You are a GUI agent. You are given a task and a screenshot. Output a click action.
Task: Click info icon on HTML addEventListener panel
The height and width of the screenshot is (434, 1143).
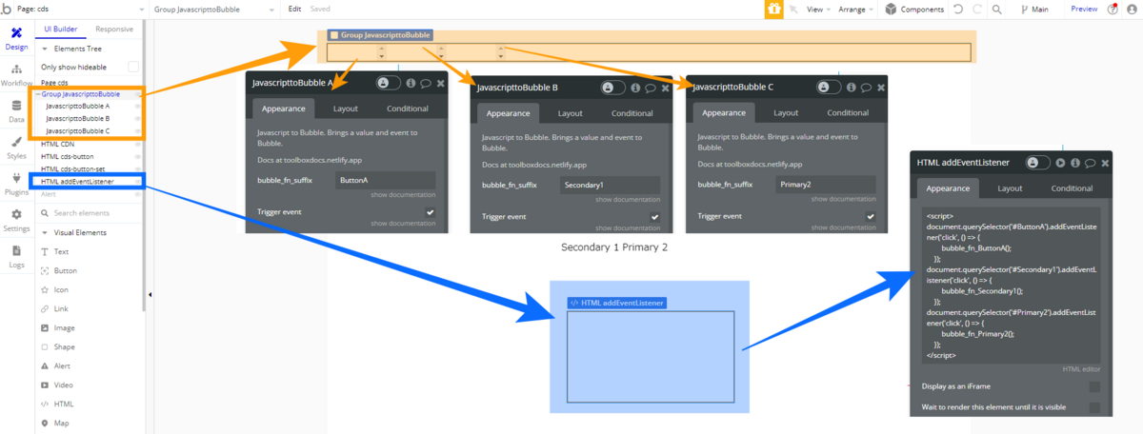[x=1075, y=162]
